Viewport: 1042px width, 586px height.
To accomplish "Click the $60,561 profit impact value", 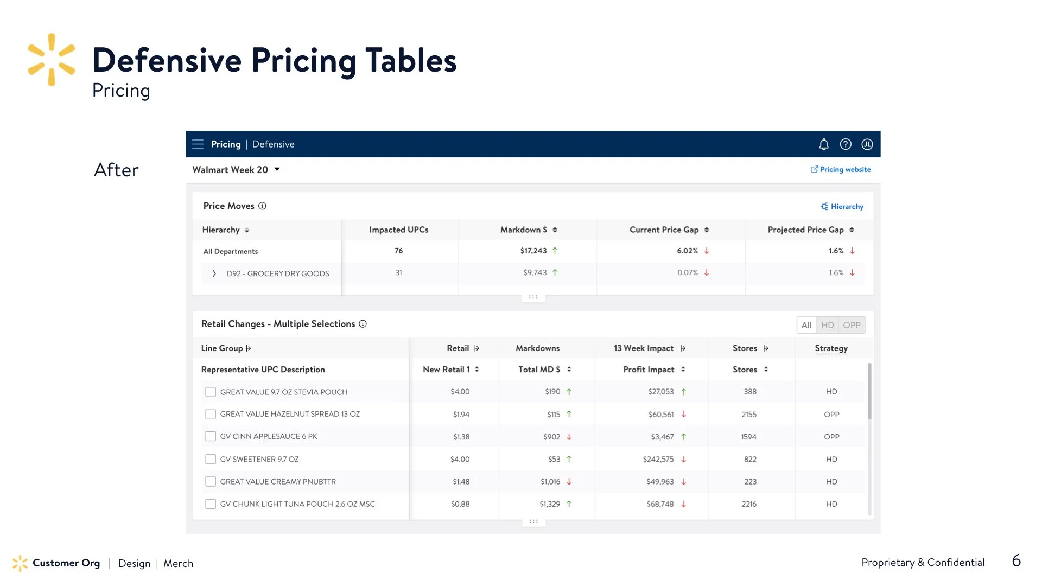I will tap(661, 415).
